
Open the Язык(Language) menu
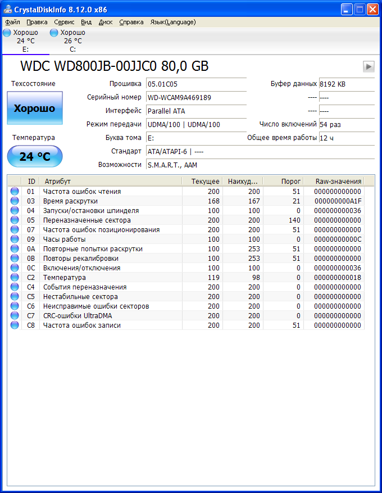[x=173, y=22]
